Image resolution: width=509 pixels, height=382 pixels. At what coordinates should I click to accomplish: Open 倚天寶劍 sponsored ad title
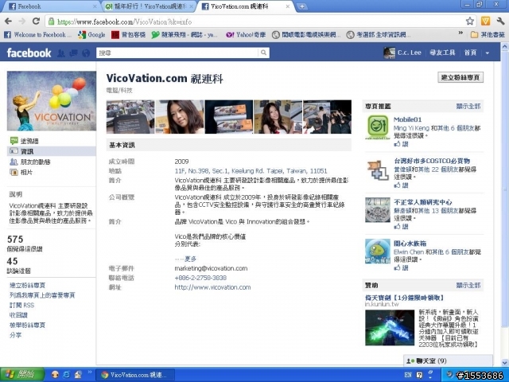[404, 298]
